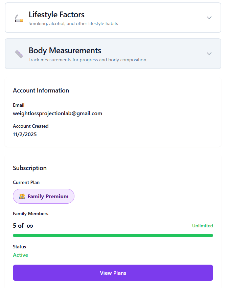
Task: Click the family members icon in Family Premium badge
Action: [21, 196]
